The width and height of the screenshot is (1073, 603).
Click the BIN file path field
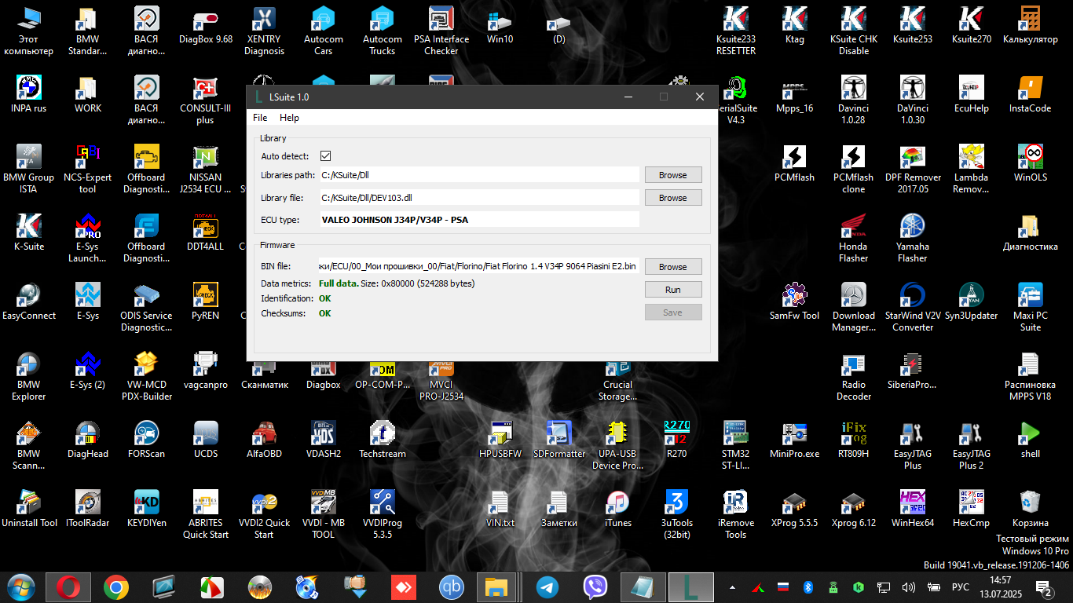coord(479,267)
